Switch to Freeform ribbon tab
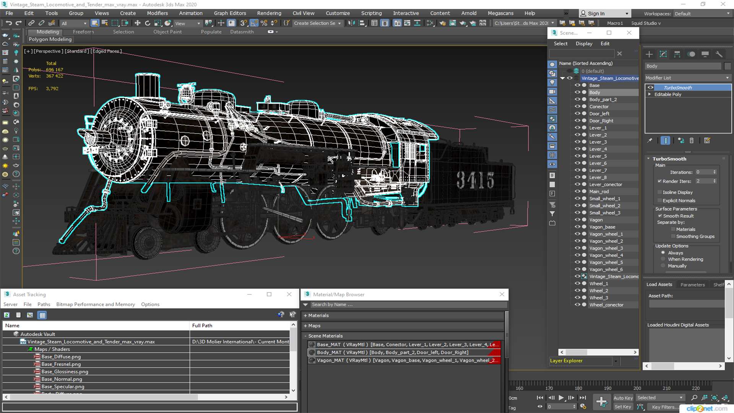 pos(83,32)
